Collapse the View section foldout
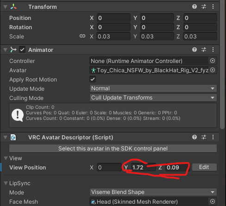 coord(6,158)
